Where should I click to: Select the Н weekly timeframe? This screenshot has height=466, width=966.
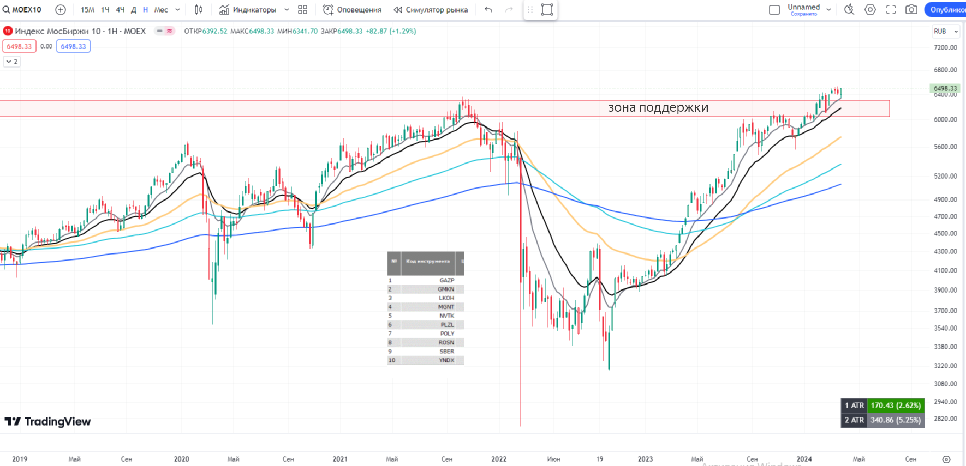tap(145, 10)
